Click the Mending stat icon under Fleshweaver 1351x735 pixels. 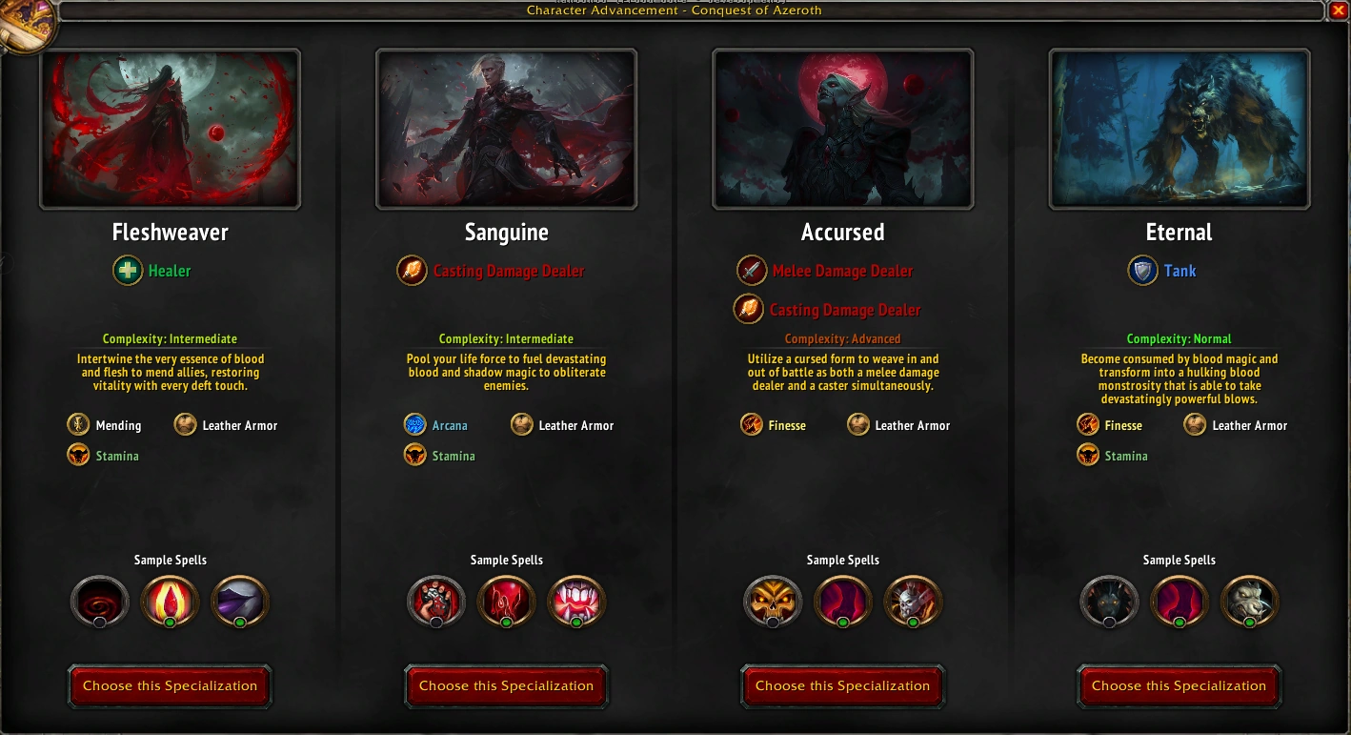(x=78, y=425)
